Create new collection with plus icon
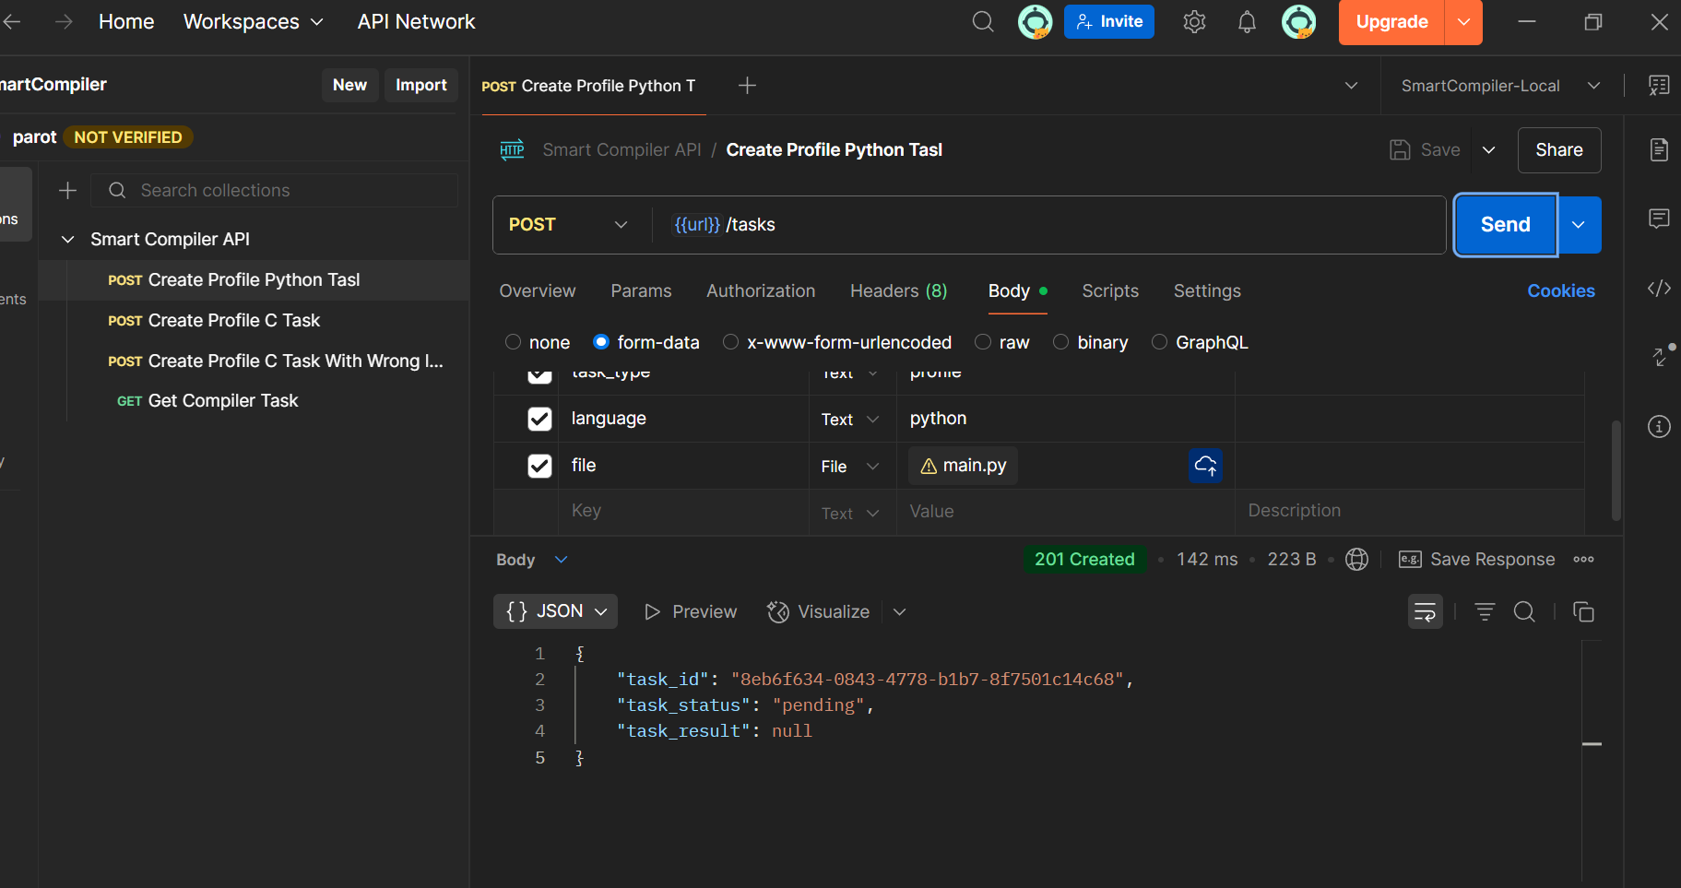Screen dimensions: 1681x888 tap(67, 190)
